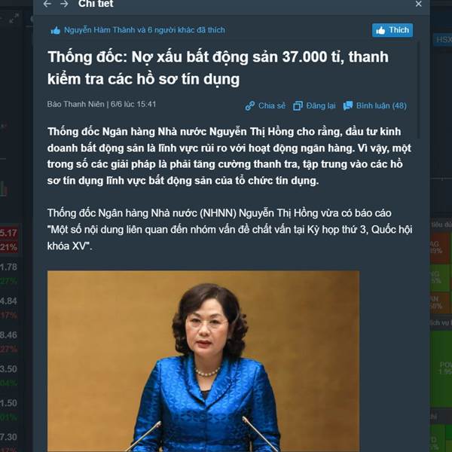Go forward with the right arrow icon

pyautogui.click(x=65, y=4)
